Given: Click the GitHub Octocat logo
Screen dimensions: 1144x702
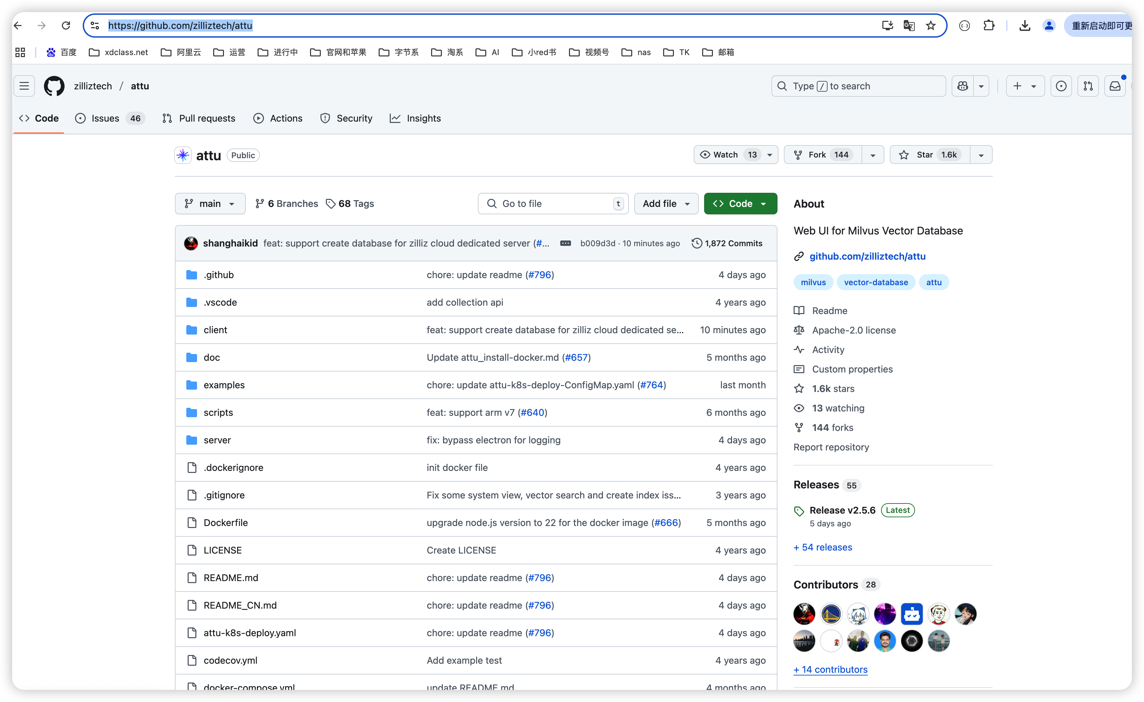Looking at the screenshot, I should (x=54, y=86).
